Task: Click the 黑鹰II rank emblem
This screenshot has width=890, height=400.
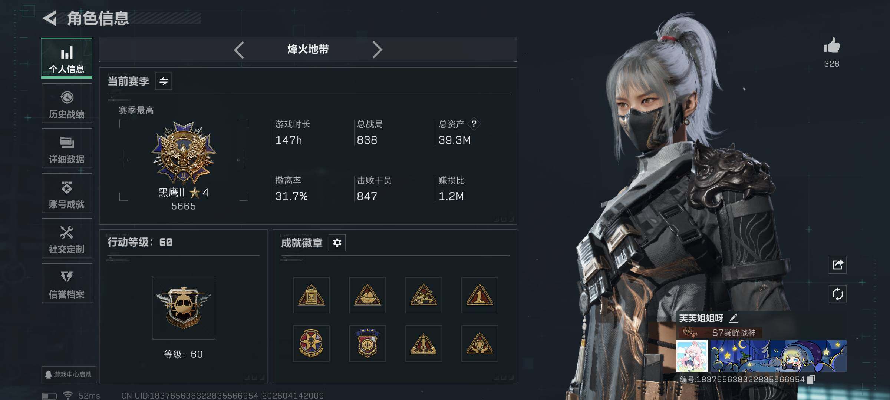Action: [x=184, y=154]
